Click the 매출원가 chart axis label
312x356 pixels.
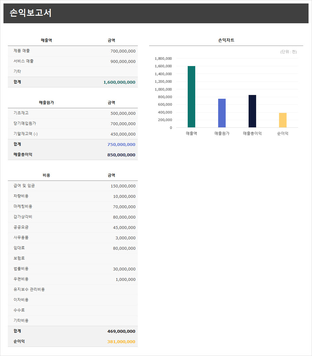click(222, 133)
